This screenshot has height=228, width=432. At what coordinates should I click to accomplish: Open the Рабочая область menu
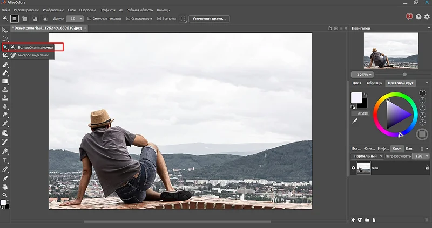(140, 10)
